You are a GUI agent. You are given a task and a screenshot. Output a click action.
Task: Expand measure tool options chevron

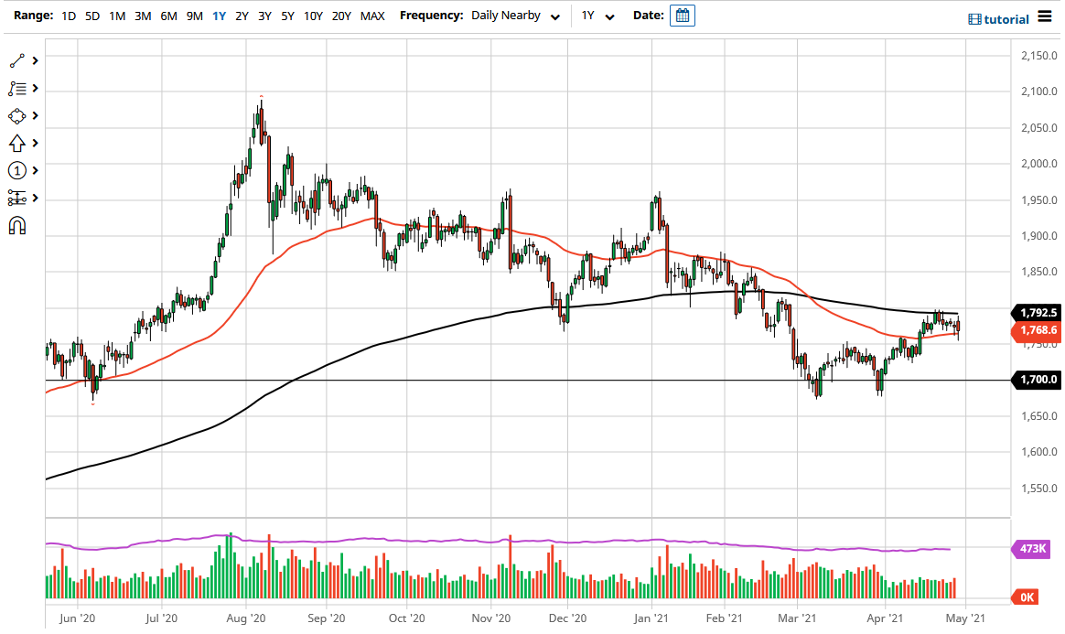[36, 199]
